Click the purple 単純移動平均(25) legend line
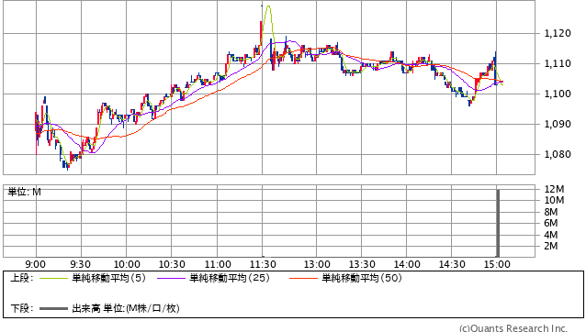 [x=171, y=278]
